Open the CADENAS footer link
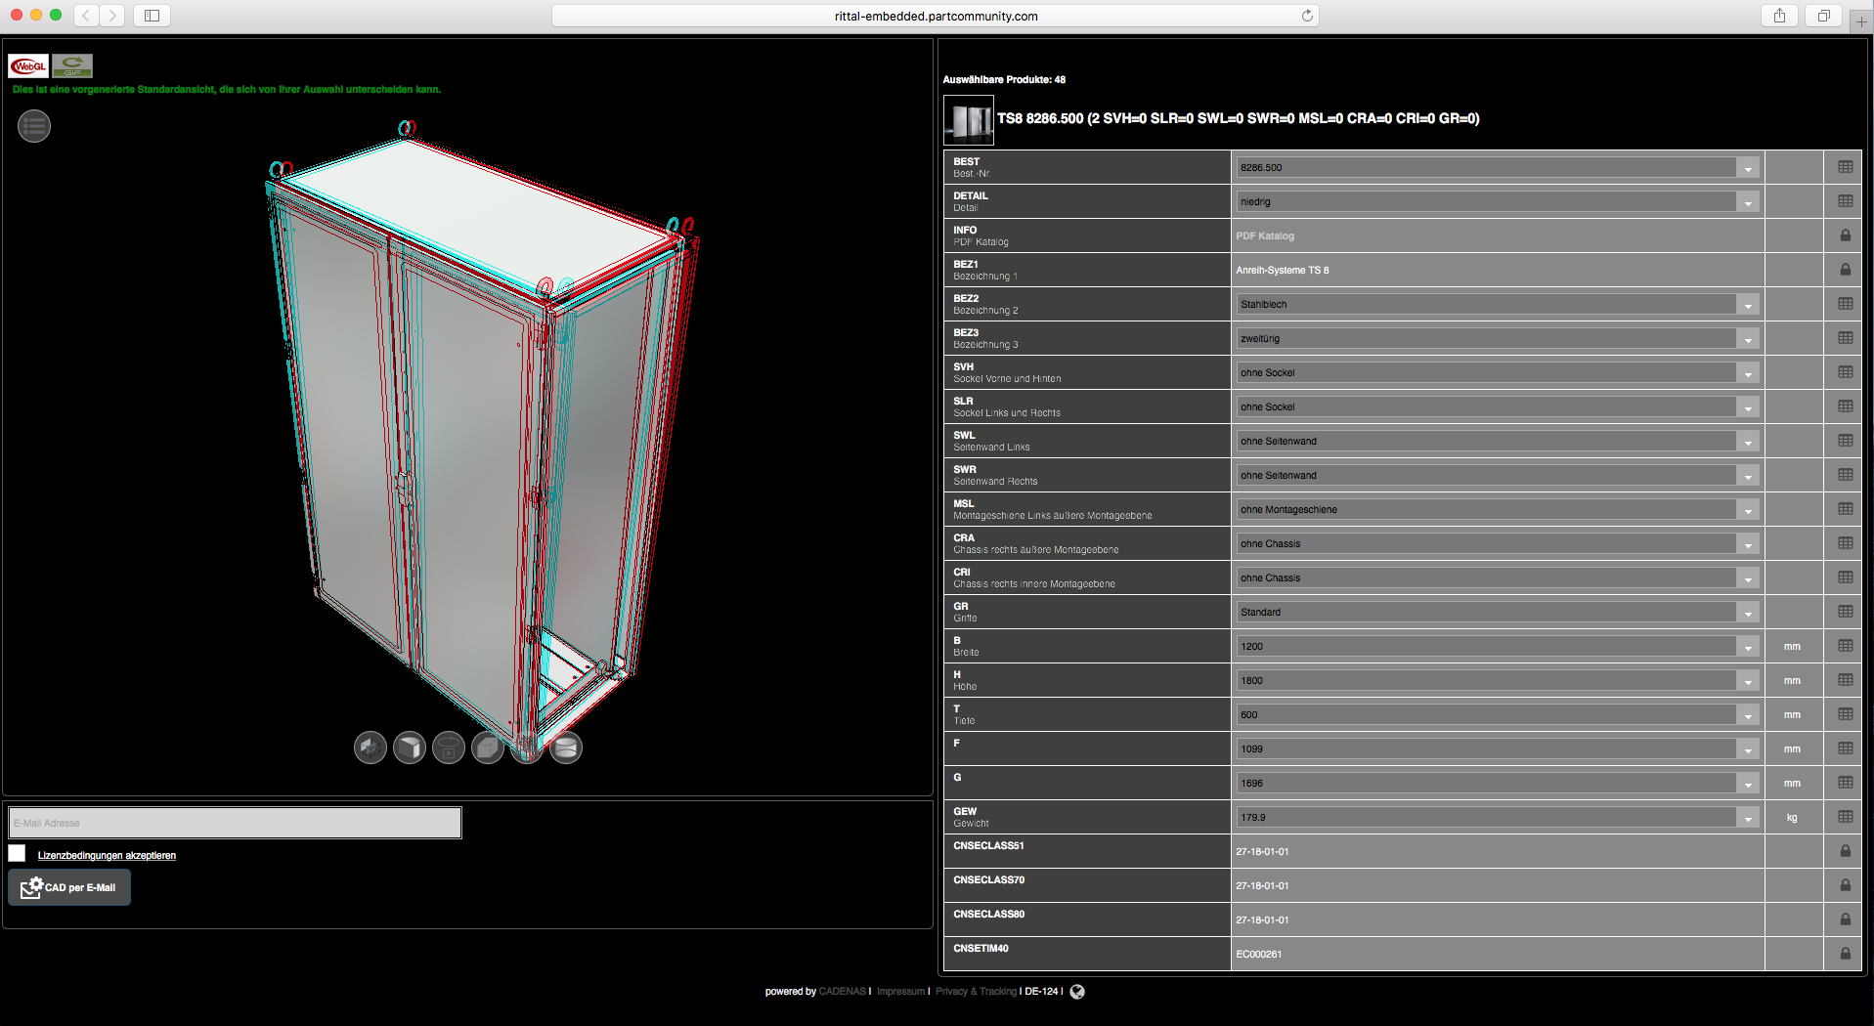1874x1026 pixels. 843,992
